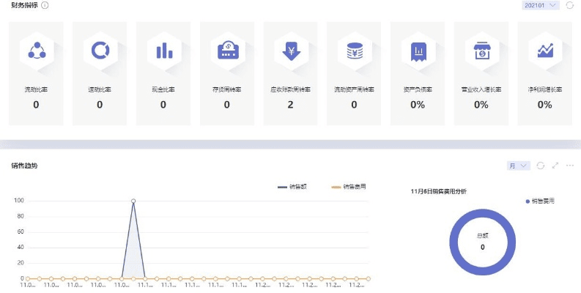Expand 销售趋势 chart to fullscreen

tap(555, 166)
